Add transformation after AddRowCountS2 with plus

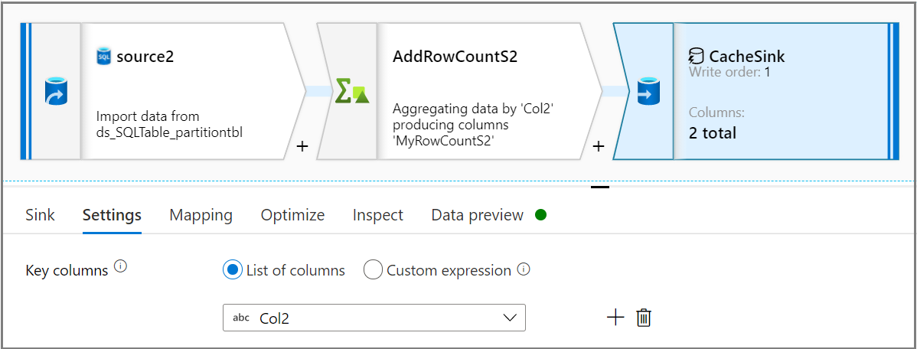click(x=599, y=146)
